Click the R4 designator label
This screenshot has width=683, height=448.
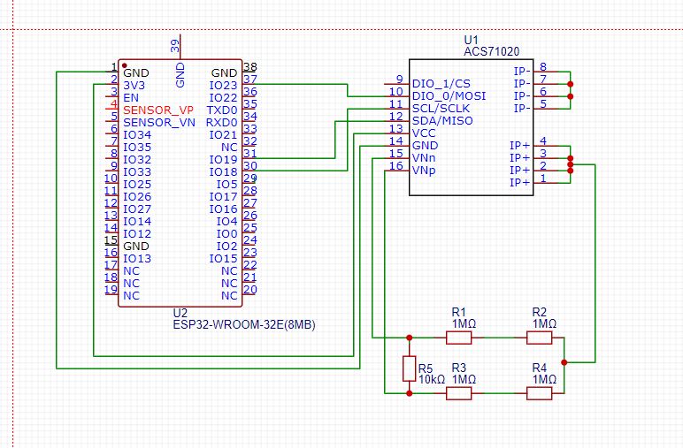tap(540, 368)
